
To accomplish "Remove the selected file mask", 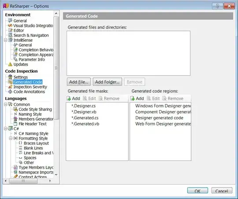I will click(x=109, y=99).
